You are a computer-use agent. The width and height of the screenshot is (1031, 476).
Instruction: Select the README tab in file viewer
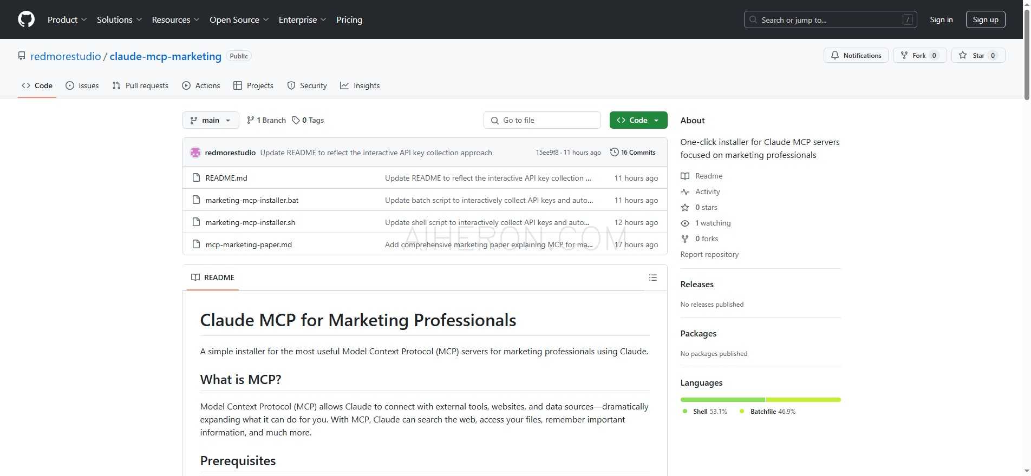click(213, 277)
